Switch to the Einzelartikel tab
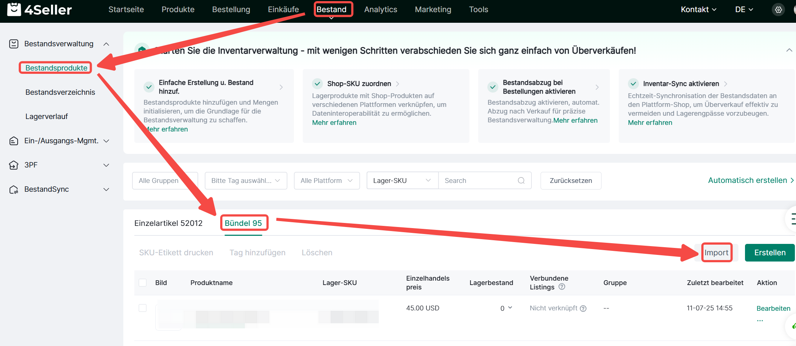 [x=168, y=223]
